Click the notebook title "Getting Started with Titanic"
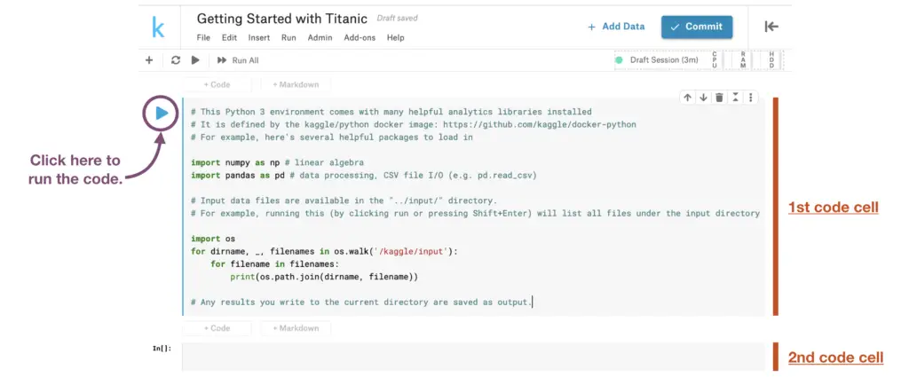Screen dimensions: 909x377 (x=281, y=19)
